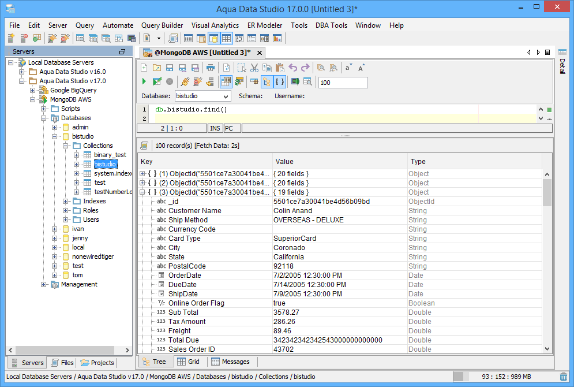
Task: Expand the Google BigQuery server node
Action: 32,90
